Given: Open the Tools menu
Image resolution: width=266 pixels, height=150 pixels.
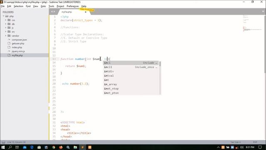Looking at the screenshot, I should pyautogui.click(x=51, y=6).
